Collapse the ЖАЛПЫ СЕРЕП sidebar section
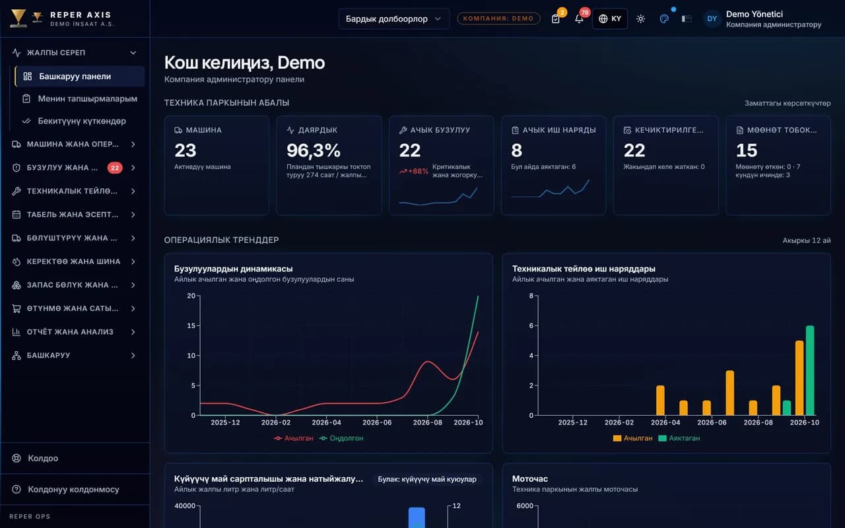Image resolution: width=845 pixels, height=528 pixels. pos(75,53)
